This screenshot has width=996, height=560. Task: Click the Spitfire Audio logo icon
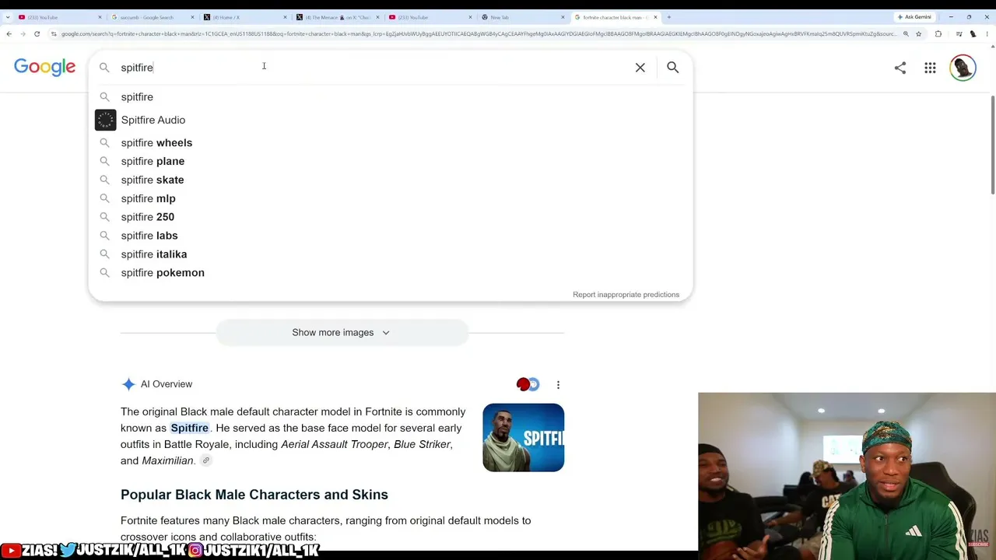pos(105,120)
